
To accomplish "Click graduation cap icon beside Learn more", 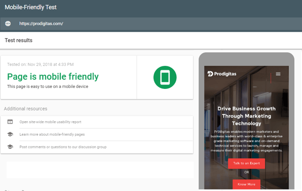I will click(10, 134).
